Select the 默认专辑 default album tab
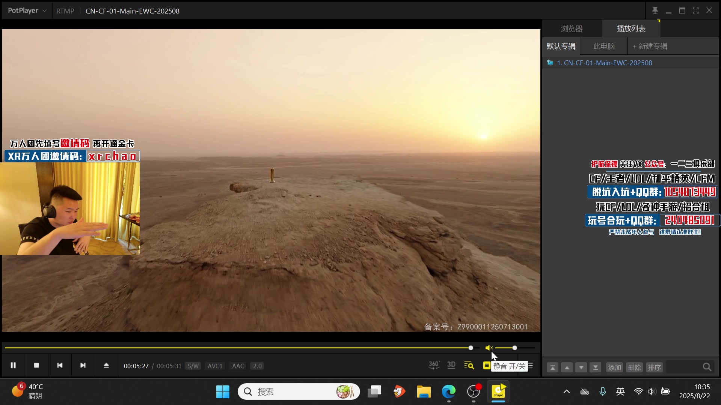 [x=561, y=46]
